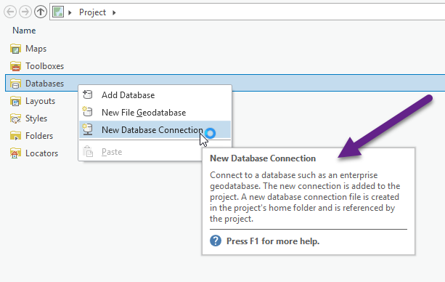Screen dimensions: 445x282
Task: Click the project icon in the path bar
Action: pos(58,12)
